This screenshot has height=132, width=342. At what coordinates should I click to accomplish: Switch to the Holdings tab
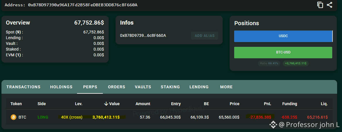[x=61, y=87]
